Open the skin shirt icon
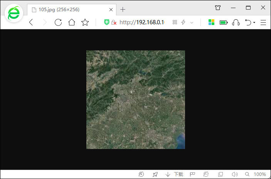Screen dimensions: 271x179 point(218,8)
